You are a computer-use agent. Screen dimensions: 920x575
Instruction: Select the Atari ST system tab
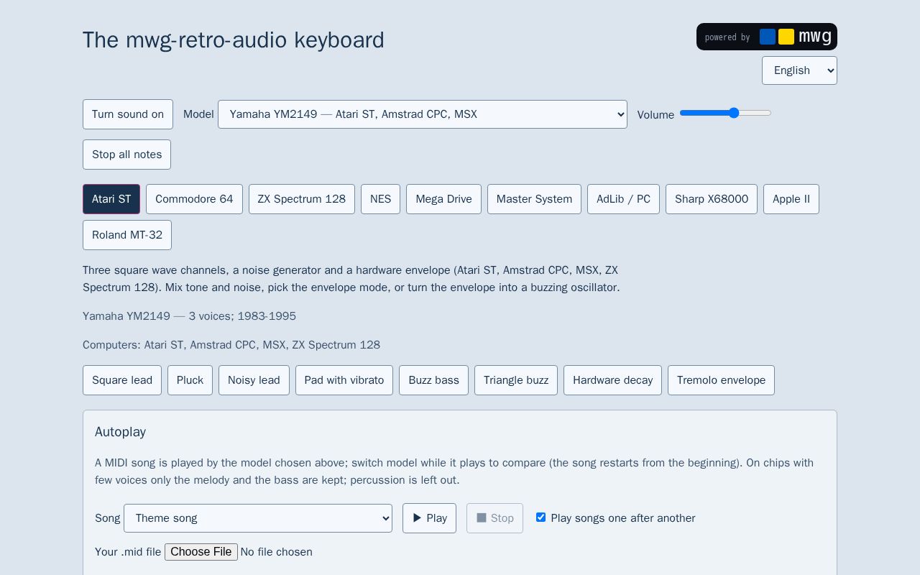tap(111, 199)
